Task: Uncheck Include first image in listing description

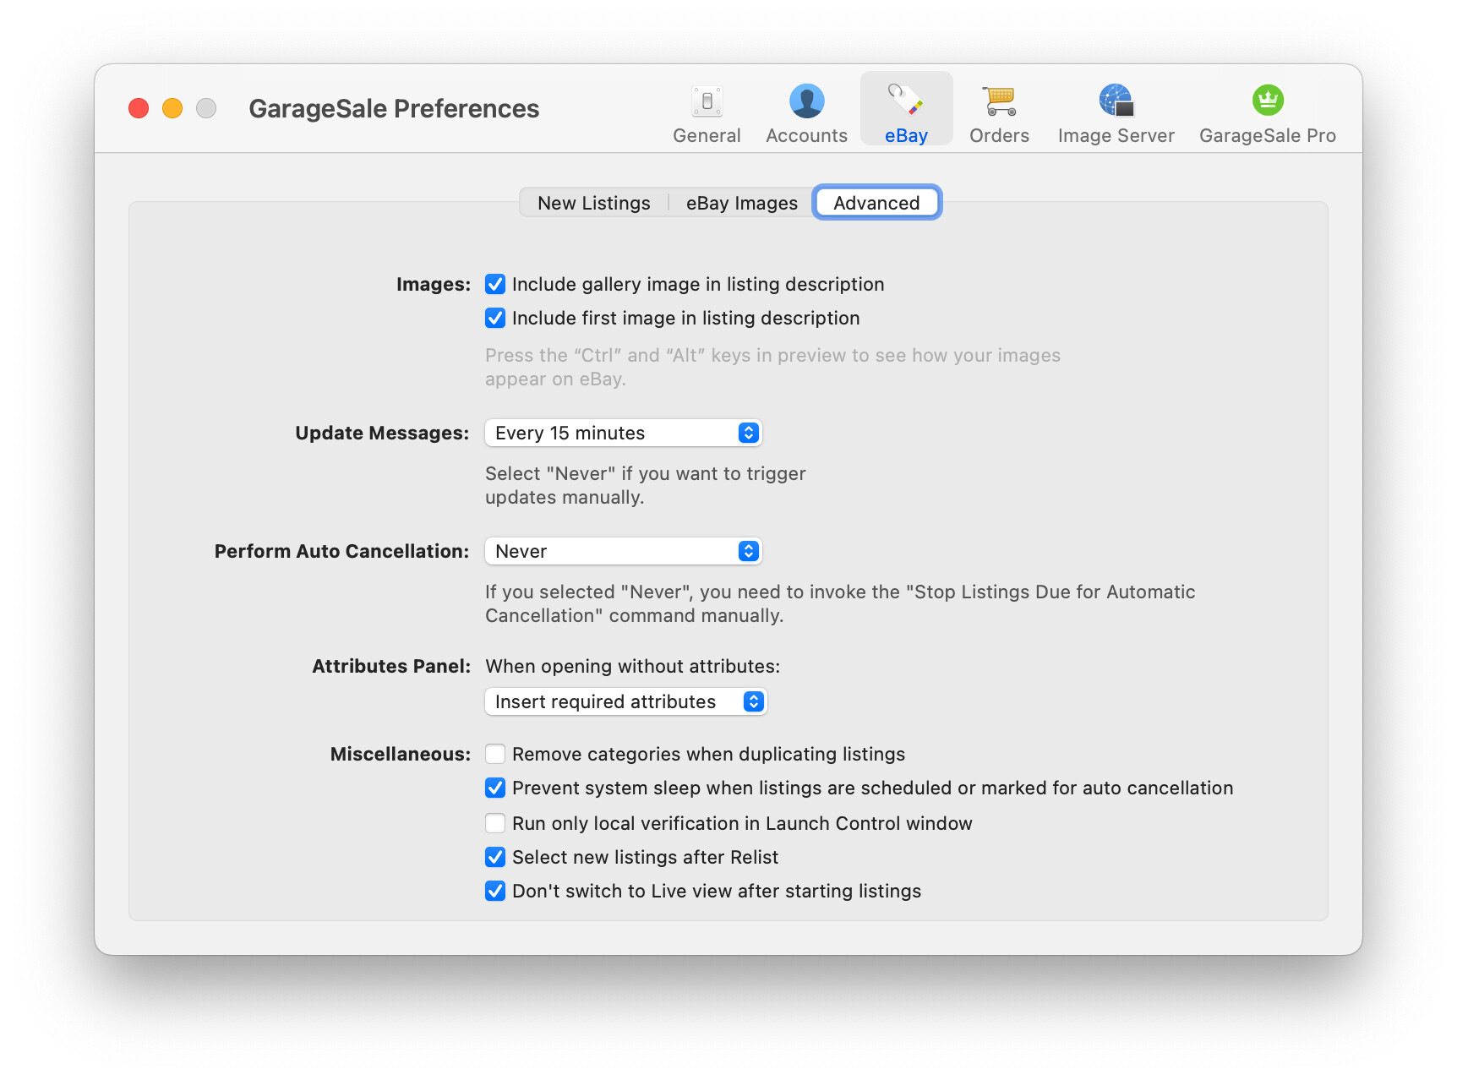Action: (x=495, y=319)
